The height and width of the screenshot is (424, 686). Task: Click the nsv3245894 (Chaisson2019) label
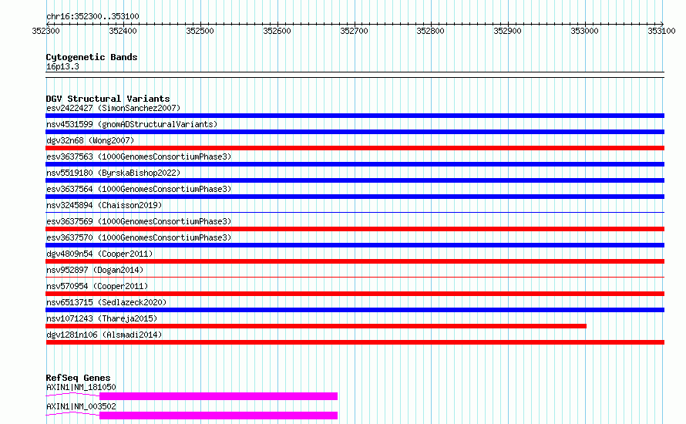[x=104, y=205]
